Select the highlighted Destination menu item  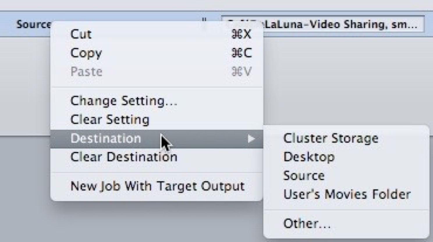(106, 138)
